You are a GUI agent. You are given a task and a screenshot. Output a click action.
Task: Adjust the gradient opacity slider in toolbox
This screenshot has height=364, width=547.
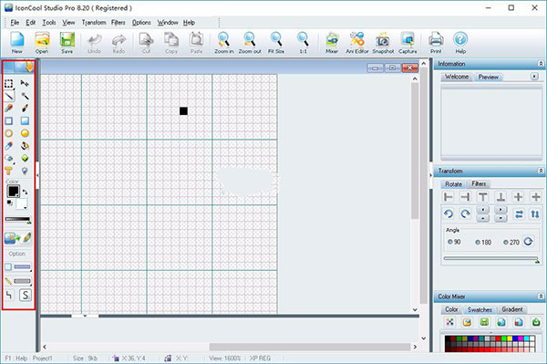(x=17, y=220)
